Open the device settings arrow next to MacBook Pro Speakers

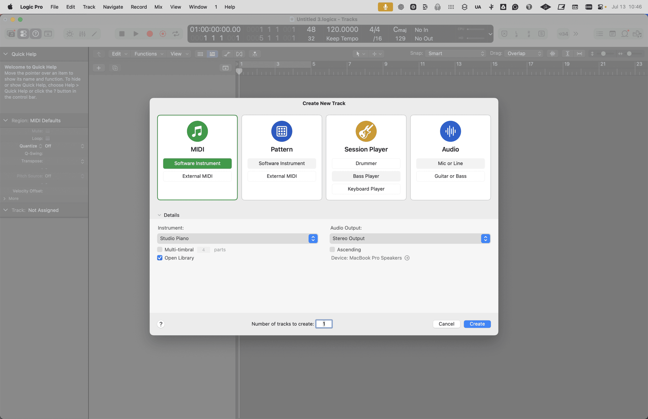pyautogui.click(x=407, y=258)
